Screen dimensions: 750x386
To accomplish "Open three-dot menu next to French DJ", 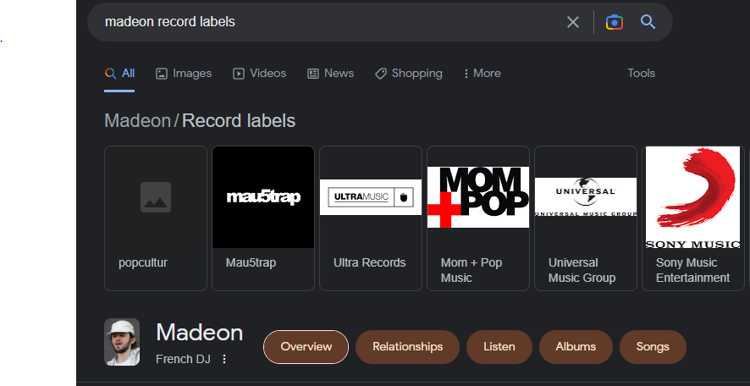I will [x=223, y=359].
